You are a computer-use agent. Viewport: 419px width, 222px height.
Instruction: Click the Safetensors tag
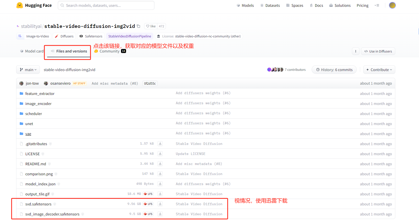pos(91,36)
